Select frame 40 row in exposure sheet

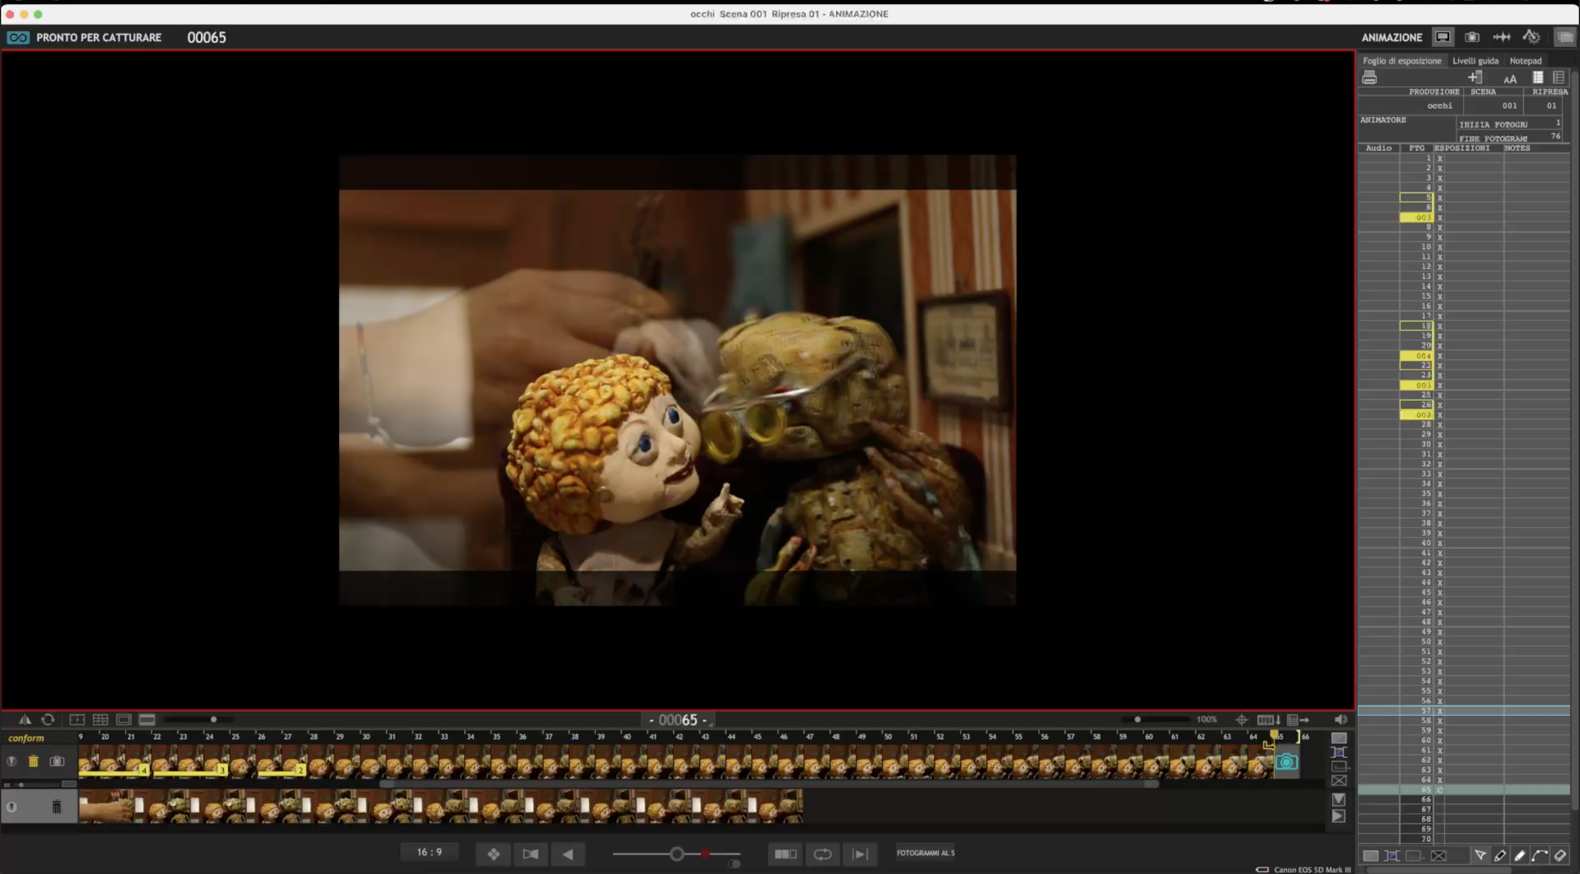1463,542
